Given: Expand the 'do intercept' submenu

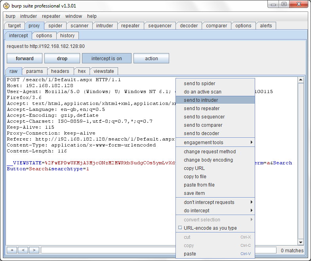Looking at the screenshot, I should pos(215,211).
